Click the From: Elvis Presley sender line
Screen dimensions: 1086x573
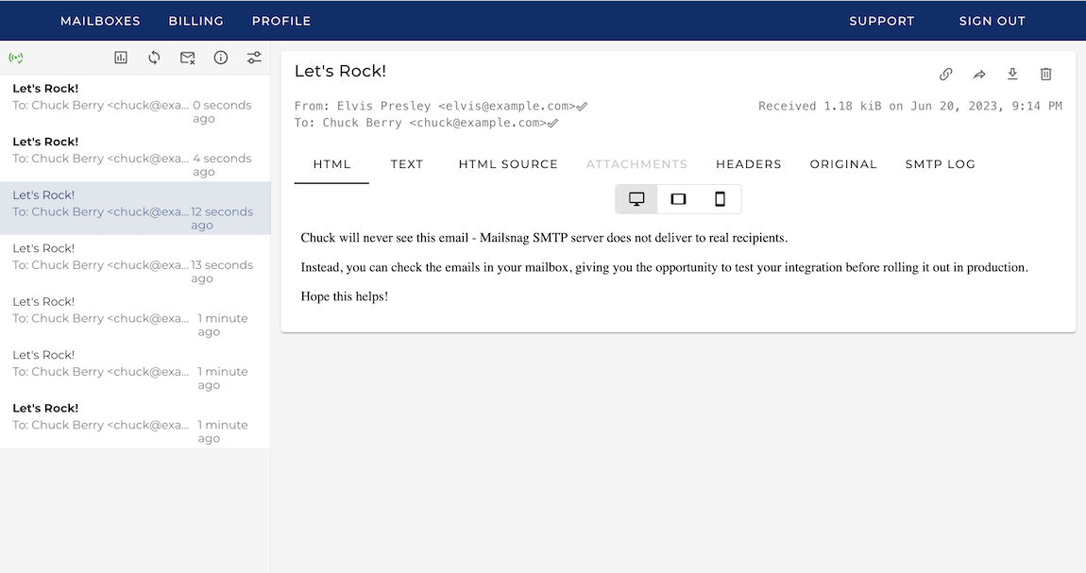[x=435, y=107]
